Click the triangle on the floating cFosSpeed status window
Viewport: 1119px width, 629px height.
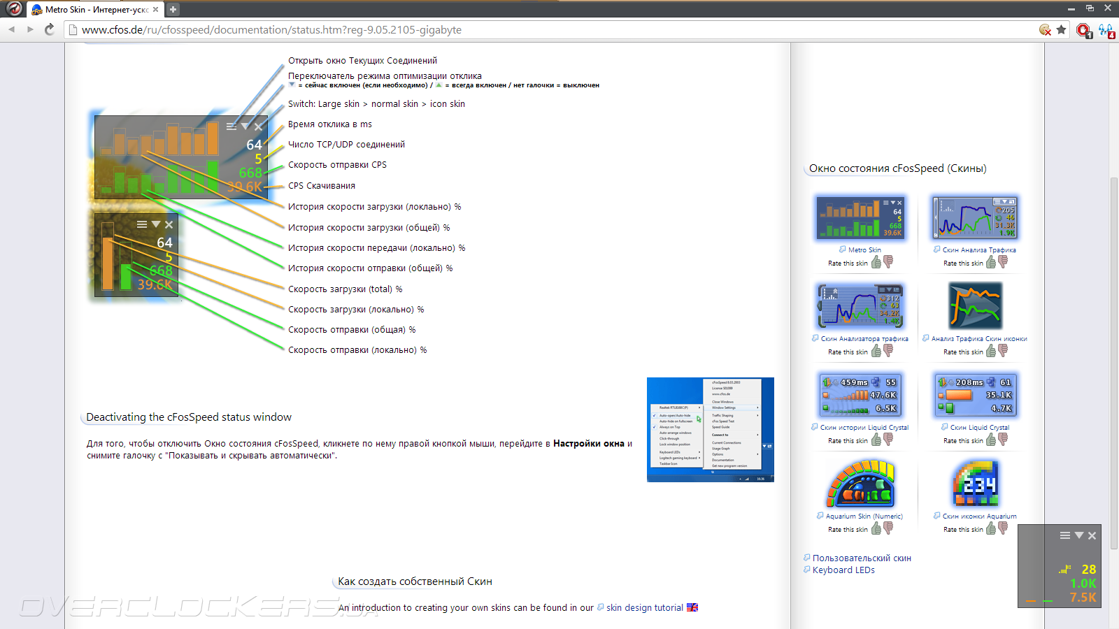1079,535
